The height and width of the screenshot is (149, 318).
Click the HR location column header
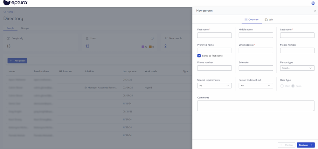pyautogui.click(x=66, y=71)
